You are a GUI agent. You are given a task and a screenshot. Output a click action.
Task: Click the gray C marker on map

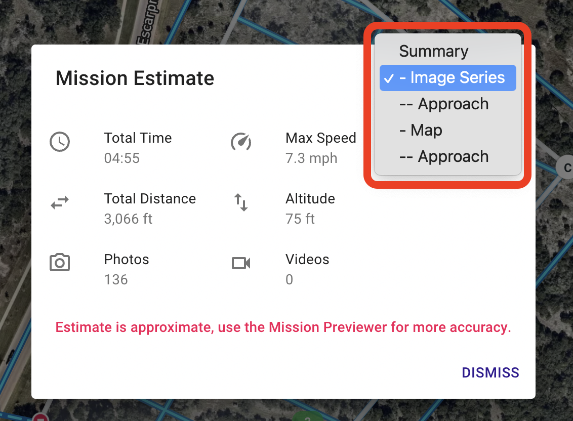point(565,167)
